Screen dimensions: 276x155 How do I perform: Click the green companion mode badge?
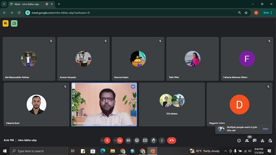[14, 23]
